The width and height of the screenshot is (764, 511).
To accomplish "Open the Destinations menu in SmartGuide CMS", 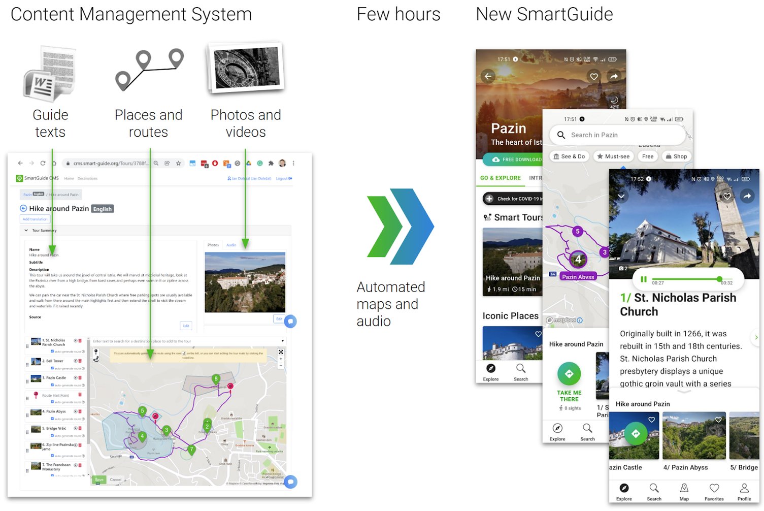I will pos(87,178).
